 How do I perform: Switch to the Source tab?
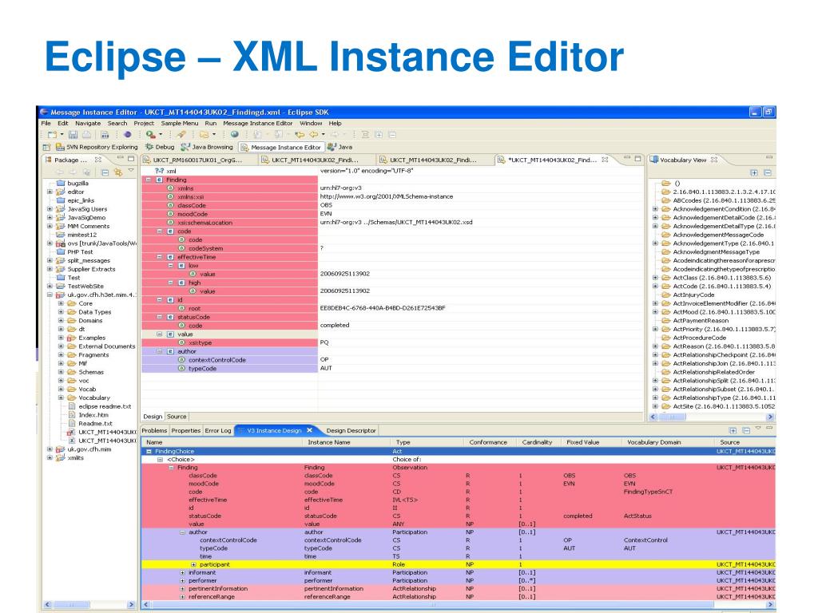[177, 417]
